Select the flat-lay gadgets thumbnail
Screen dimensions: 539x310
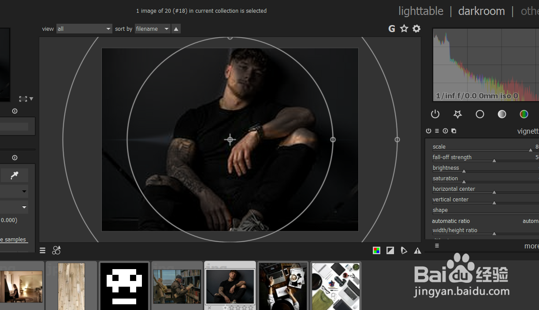[x=336, y=286]
